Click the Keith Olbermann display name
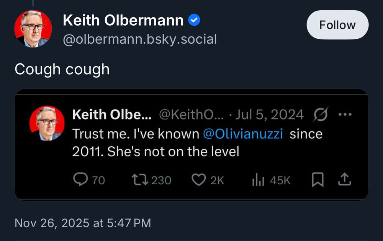The image size is (383, 241). pyautogui.click(x=123, y=20)
